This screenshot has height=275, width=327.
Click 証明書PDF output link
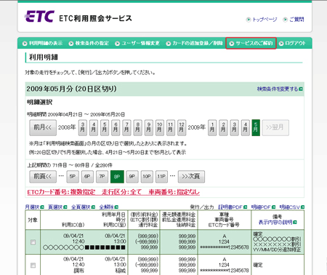(x=233, y=207)
